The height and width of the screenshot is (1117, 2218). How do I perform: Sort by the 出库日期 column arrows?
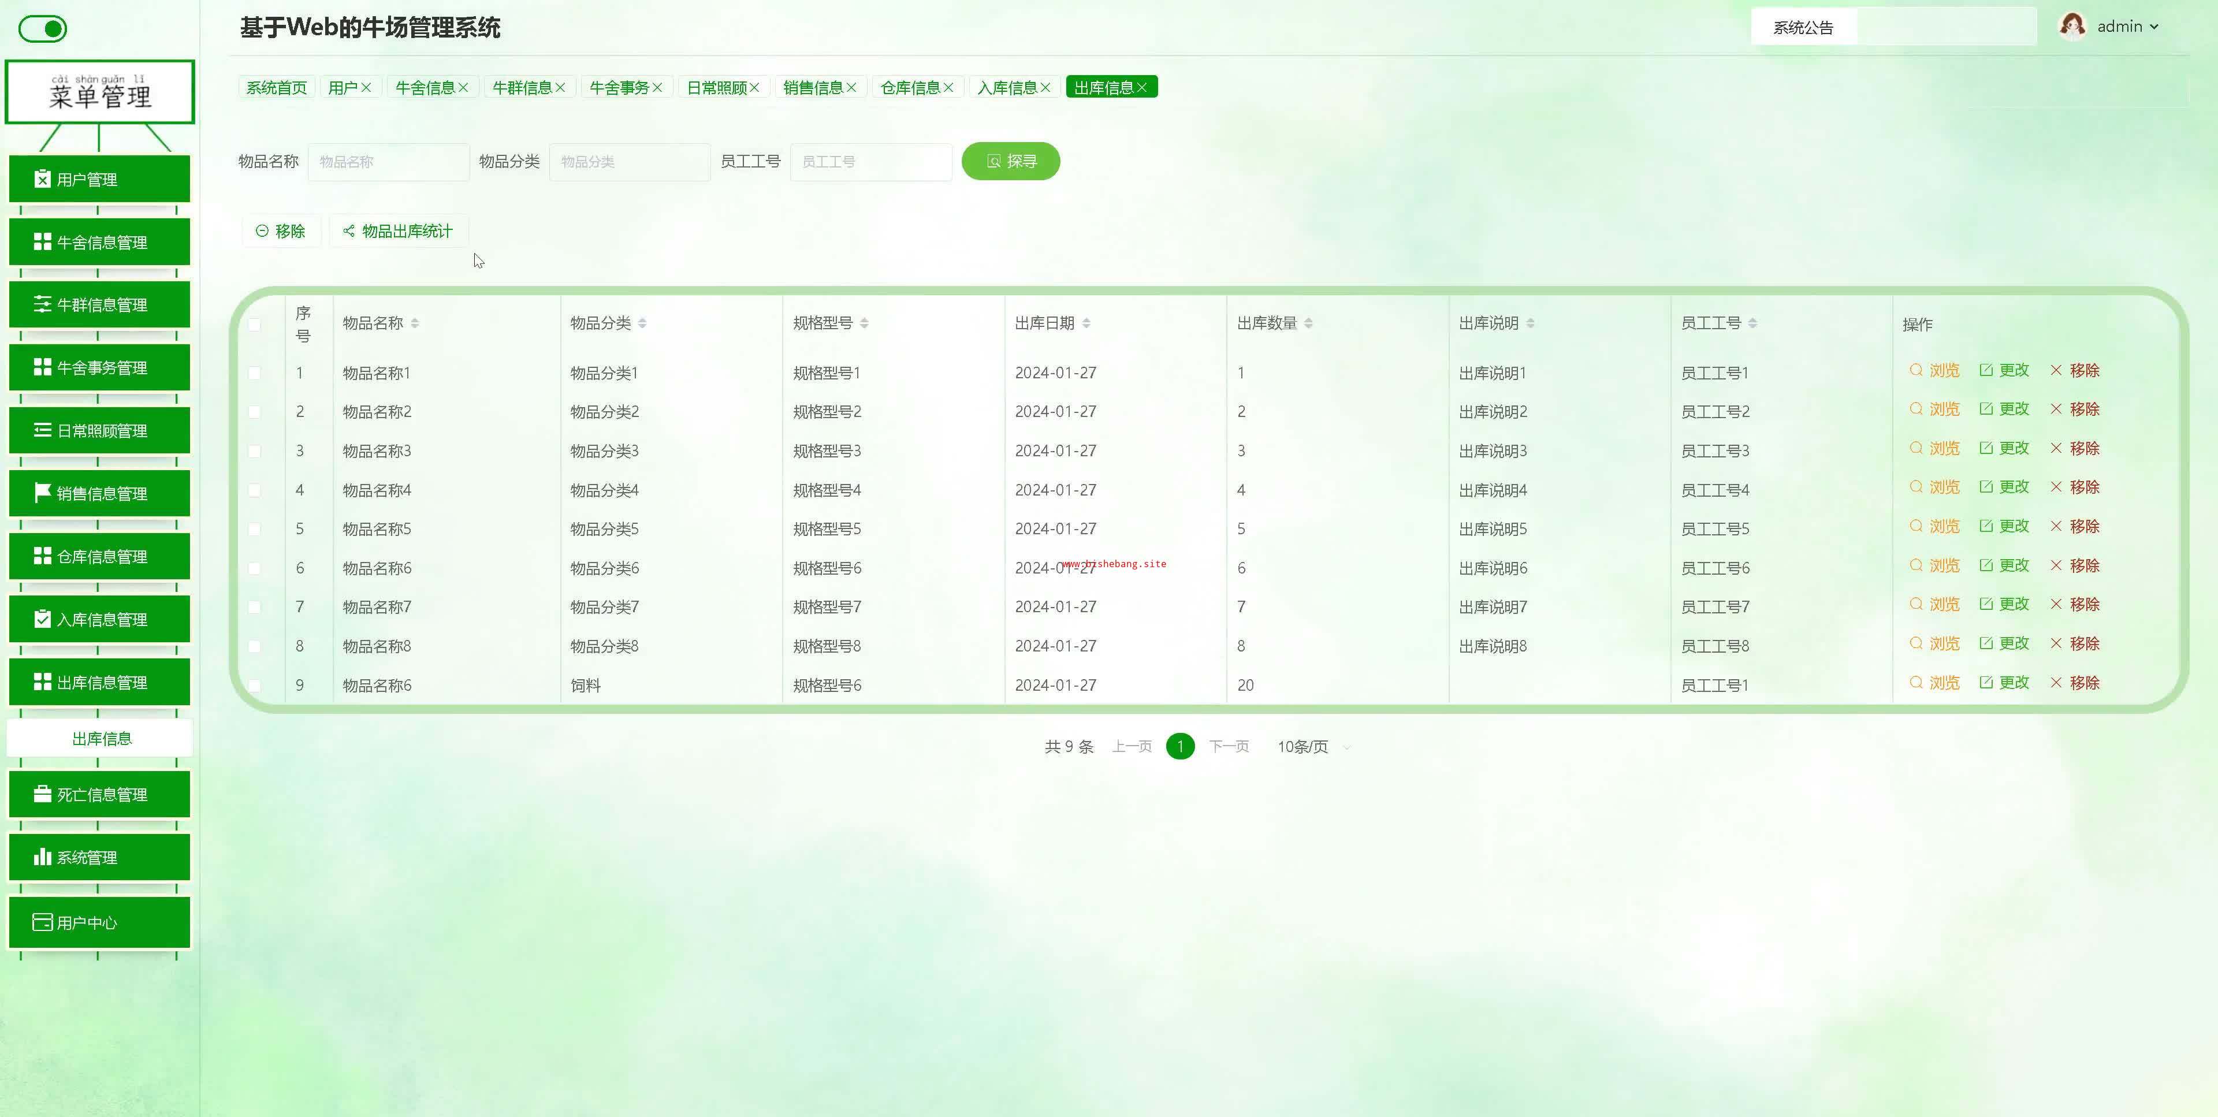tap(1086, 323)
